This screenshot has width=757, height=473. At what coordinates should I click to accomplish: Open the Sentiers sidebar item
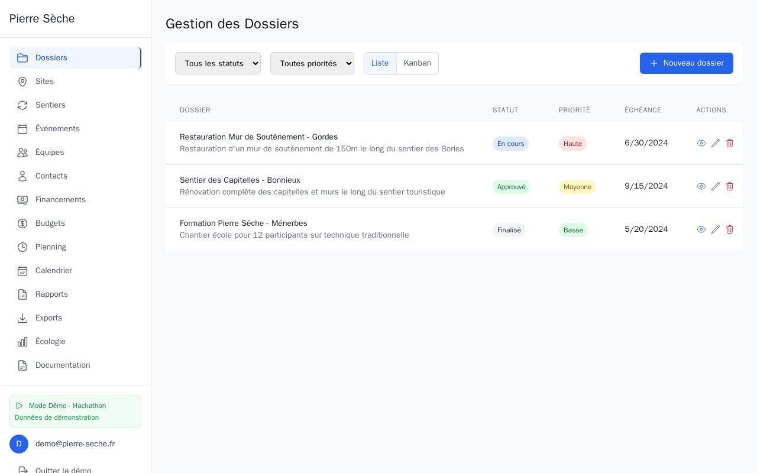pyautogui.click(x=75, y=105)
